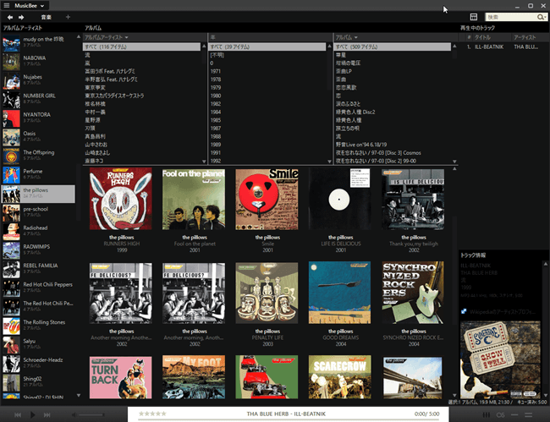Add a new tab with plus icon
This screenshot has height=422, width=550.
coord(68,17)
